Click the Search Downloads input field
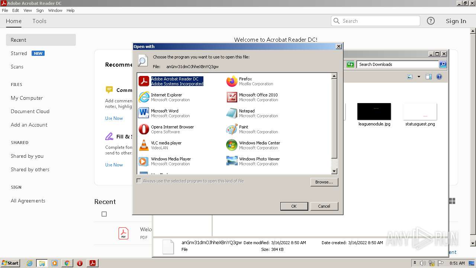The width and height of the screenshot is (476, 268). [397, 64]
